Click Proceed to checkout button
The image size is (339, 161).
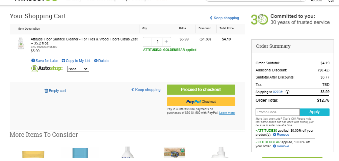pyautogui.click(x=201, y=90)
